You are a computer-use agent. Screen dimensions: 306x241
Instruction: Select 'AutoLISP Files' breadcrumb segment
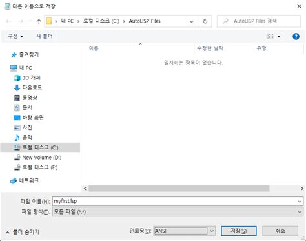[x=145, y=21]
